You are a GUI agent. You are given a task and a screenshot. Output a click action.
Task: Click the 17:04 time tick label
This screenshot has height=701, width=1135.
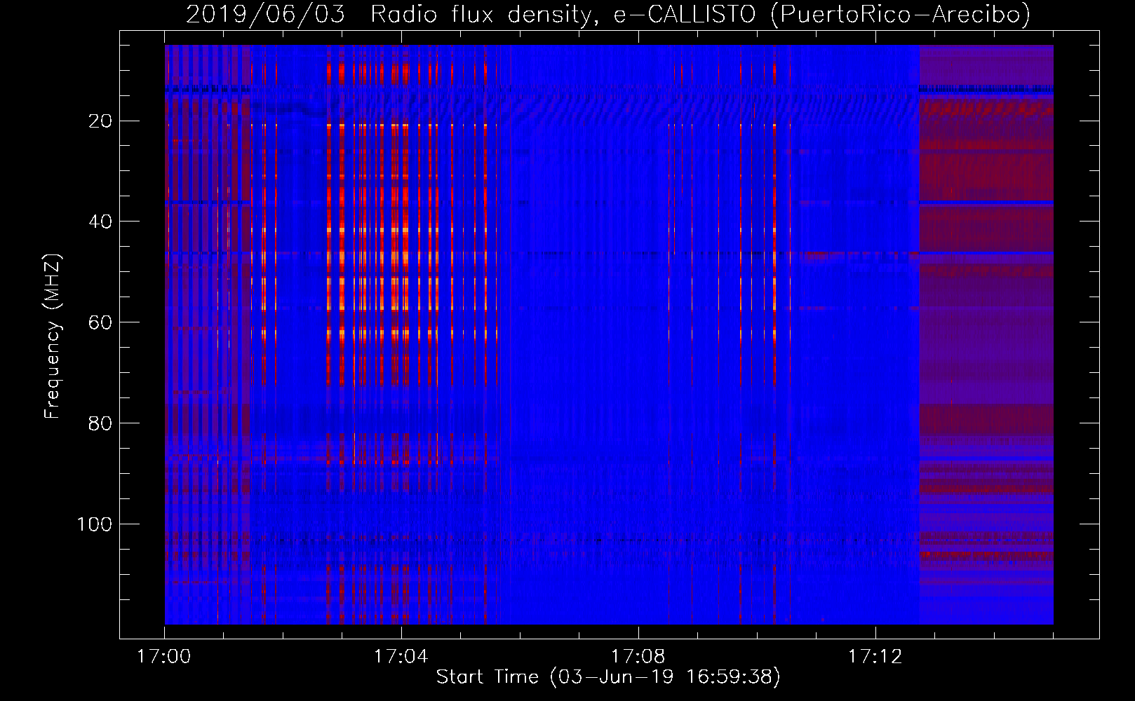tap(401, 657)
